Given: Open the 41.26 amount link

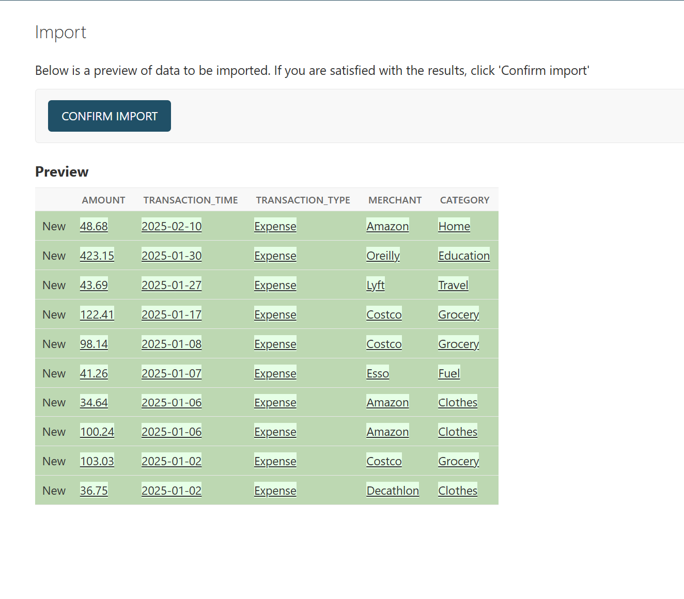Looking at the screenshot, I should pyautogui.click(x=94, y=373).
